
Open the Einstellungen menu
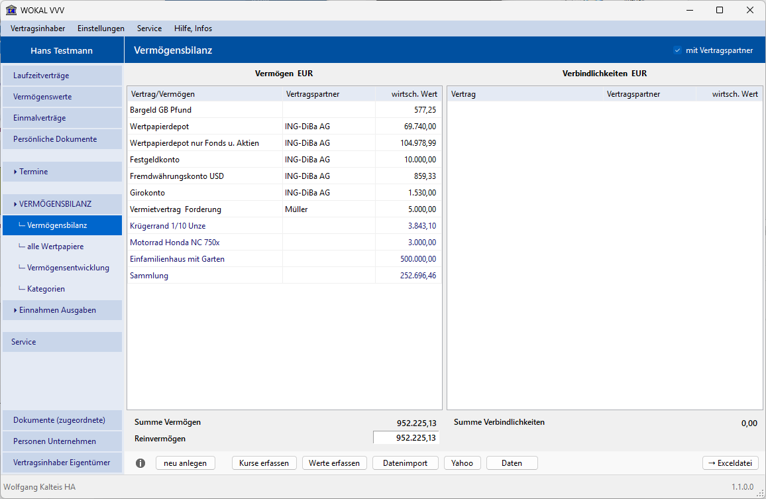coord(101,28)
